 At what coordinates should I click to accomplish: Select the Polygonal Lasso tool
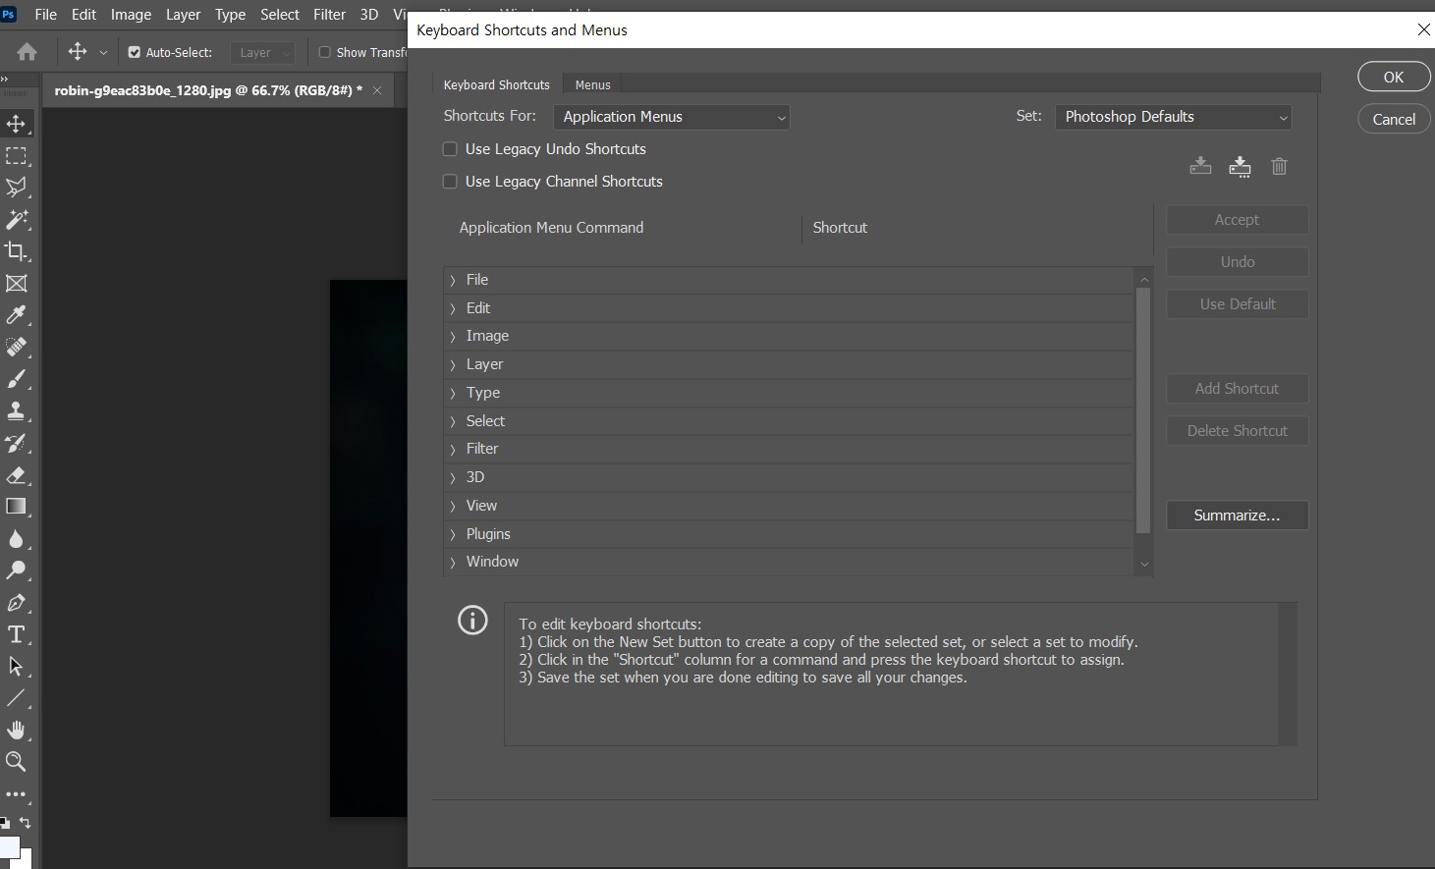click(17, 188)
